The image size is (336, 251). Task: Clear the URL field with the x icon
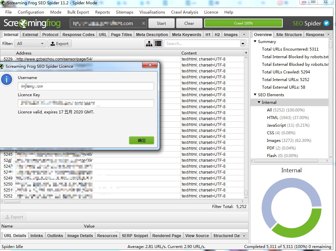click(143, 23)
